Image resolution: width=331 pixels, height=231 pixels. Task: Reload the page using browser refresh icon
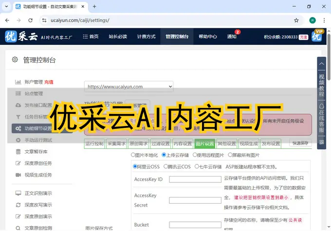click(31, 20)
